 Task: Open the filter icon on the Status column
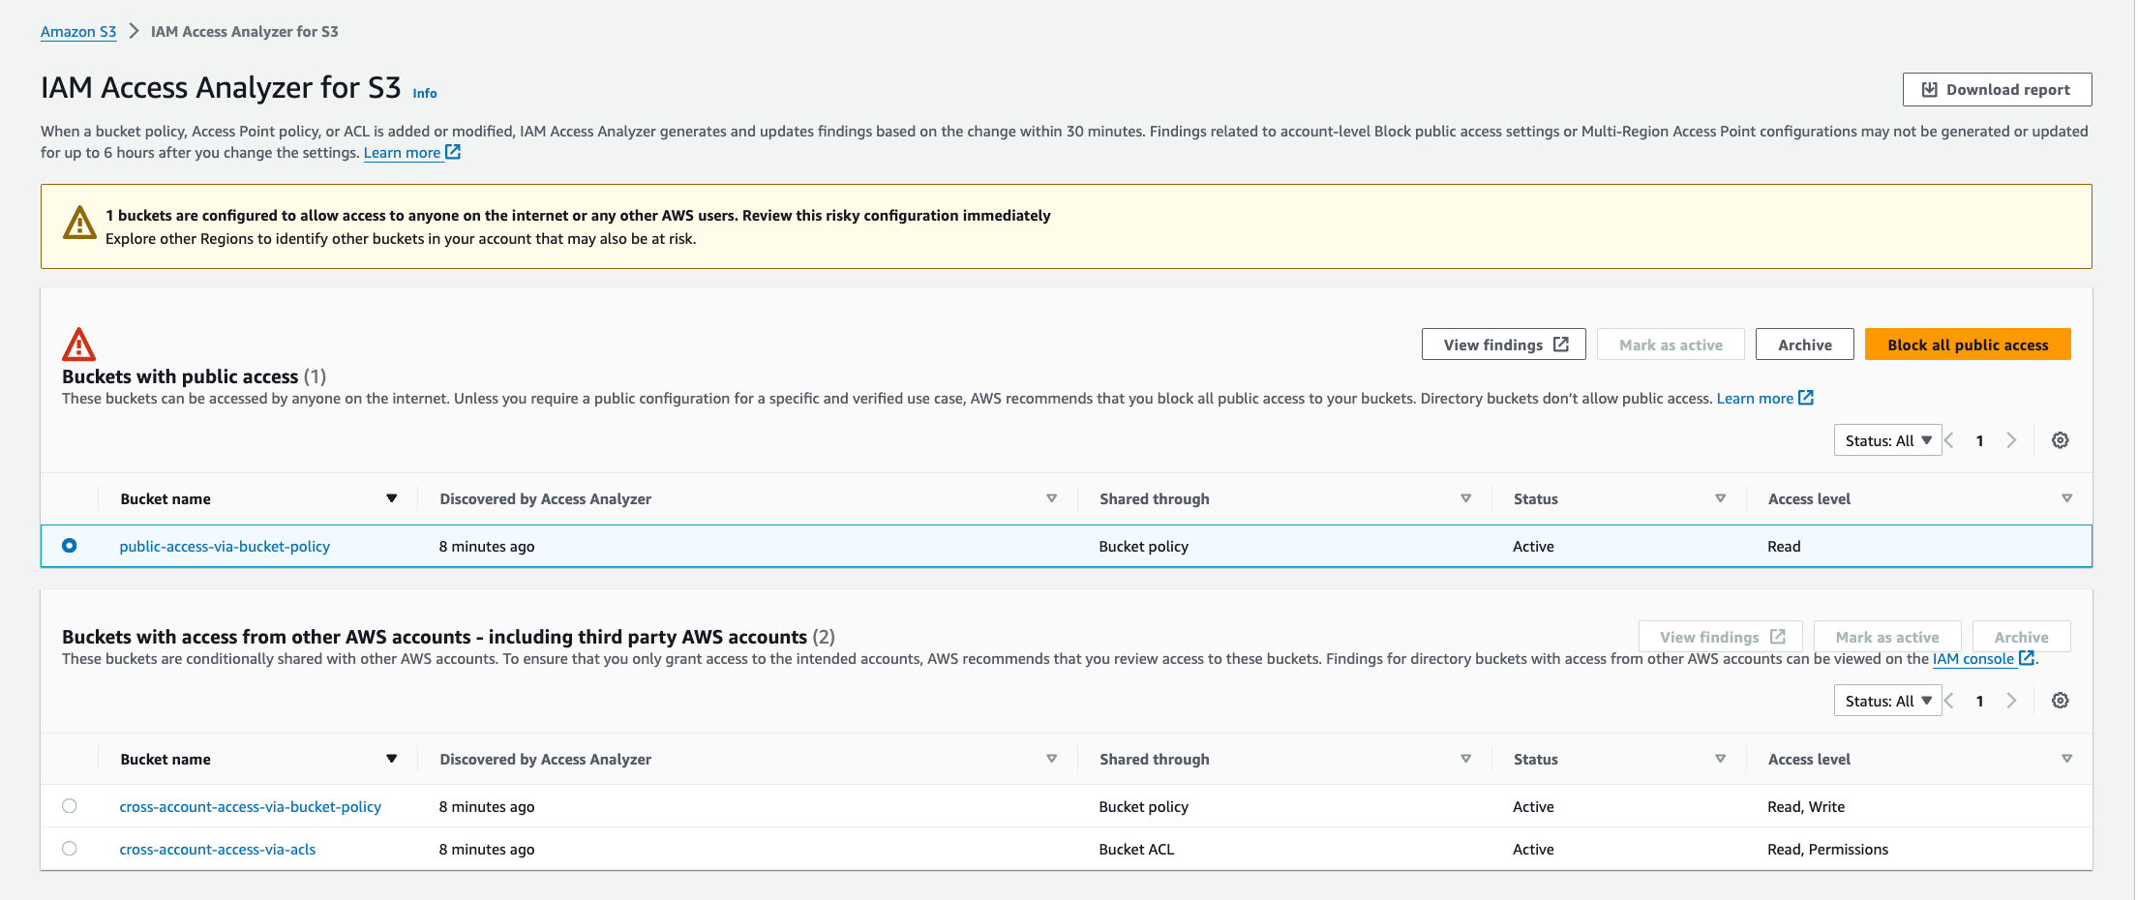point(1720,498)
